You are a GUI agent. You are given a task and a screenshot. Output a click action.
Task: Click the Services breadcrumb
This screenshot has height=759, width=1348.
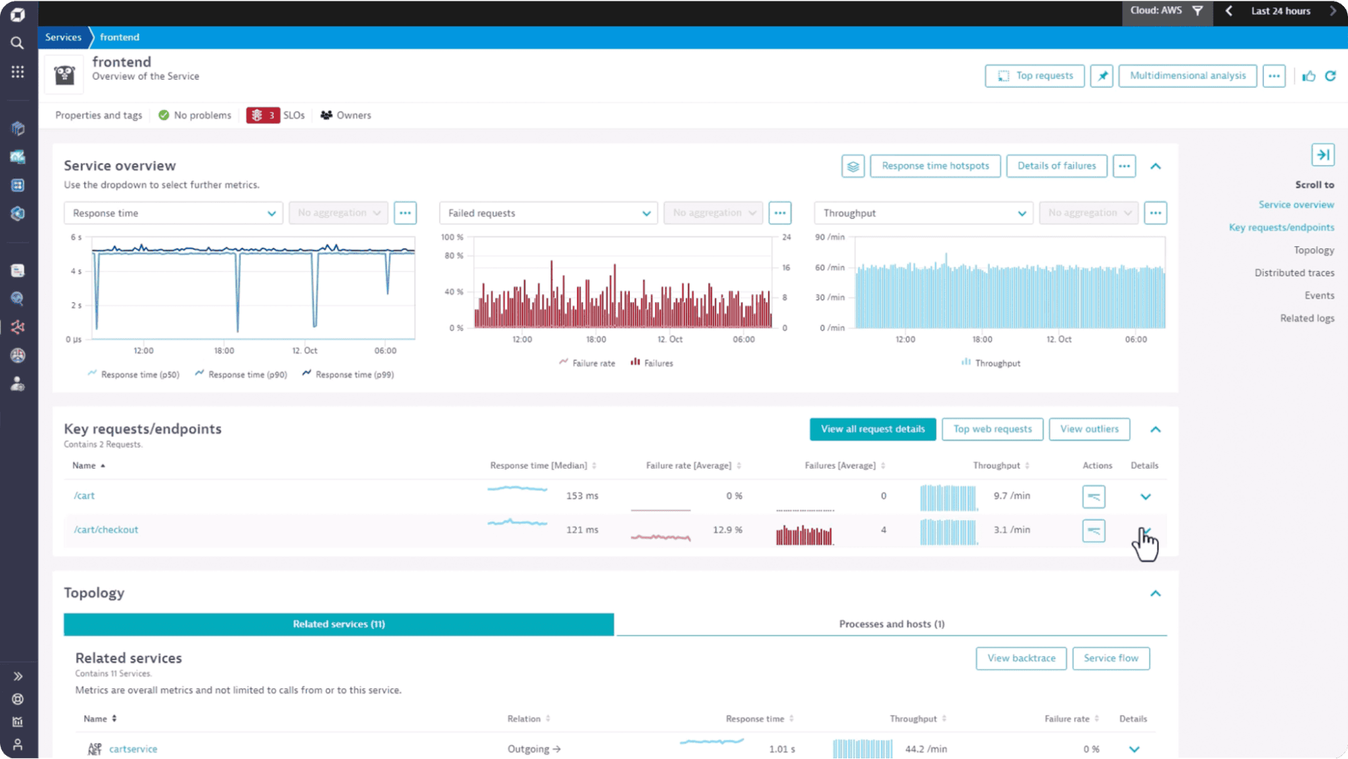[63, 37]
